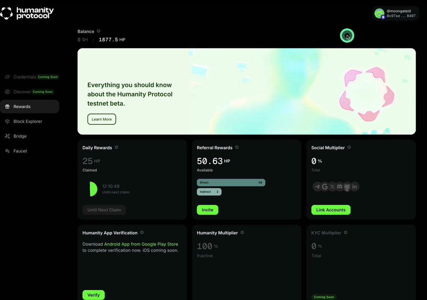This screenshot has height=300, width=427.
Task: Click the Humanity Protocol logo
Action: pyautogui.click(x=27, y=13)
